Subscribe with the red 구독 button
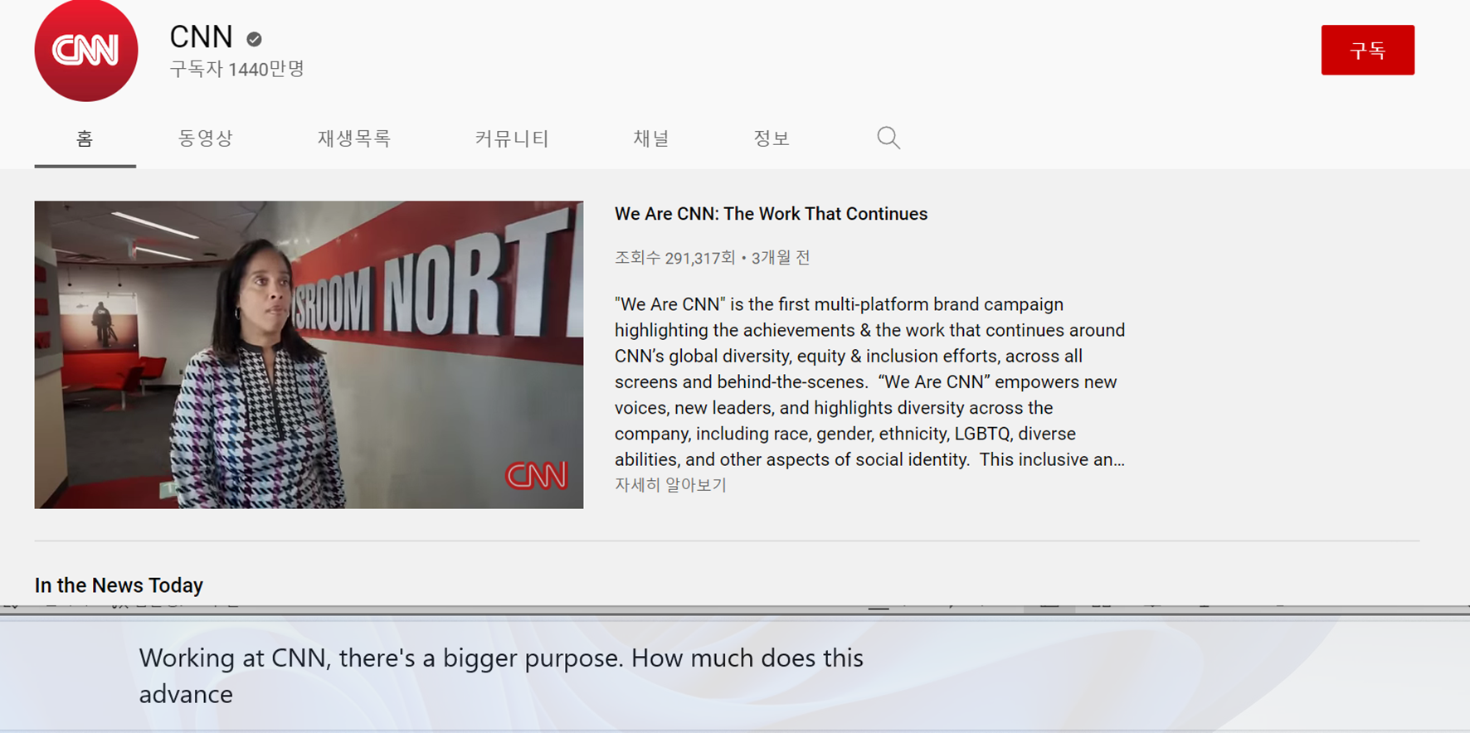Image resolution: width=1470 pixels, height=733 pixels. coord(1367,50)
